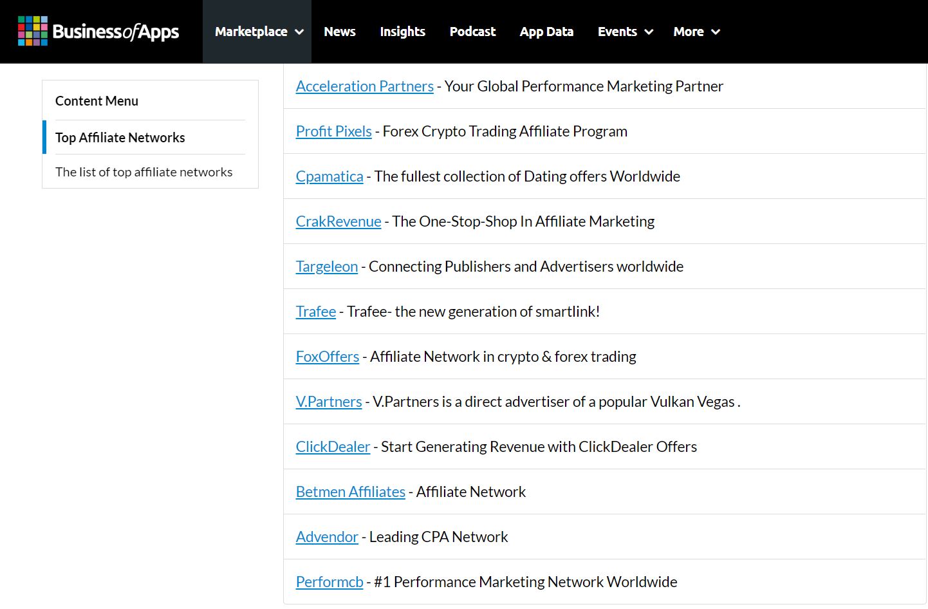Select Top Affiliate Networks in Content Menu
Viewport: 928px width, 609px height.
120,138
